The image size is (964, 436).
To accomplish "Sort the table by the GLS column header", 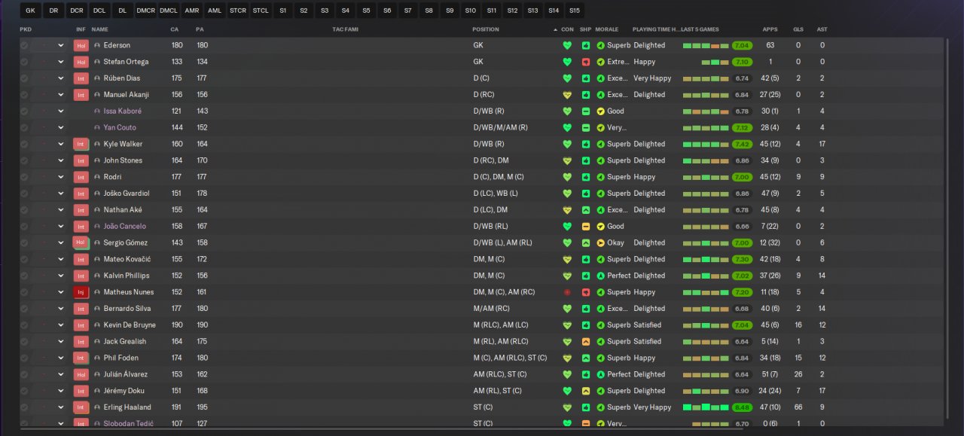I will coord(798,29).
